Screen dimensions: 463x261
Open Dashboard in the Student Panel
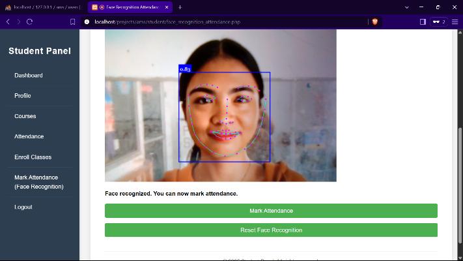[x=29, y=76]
